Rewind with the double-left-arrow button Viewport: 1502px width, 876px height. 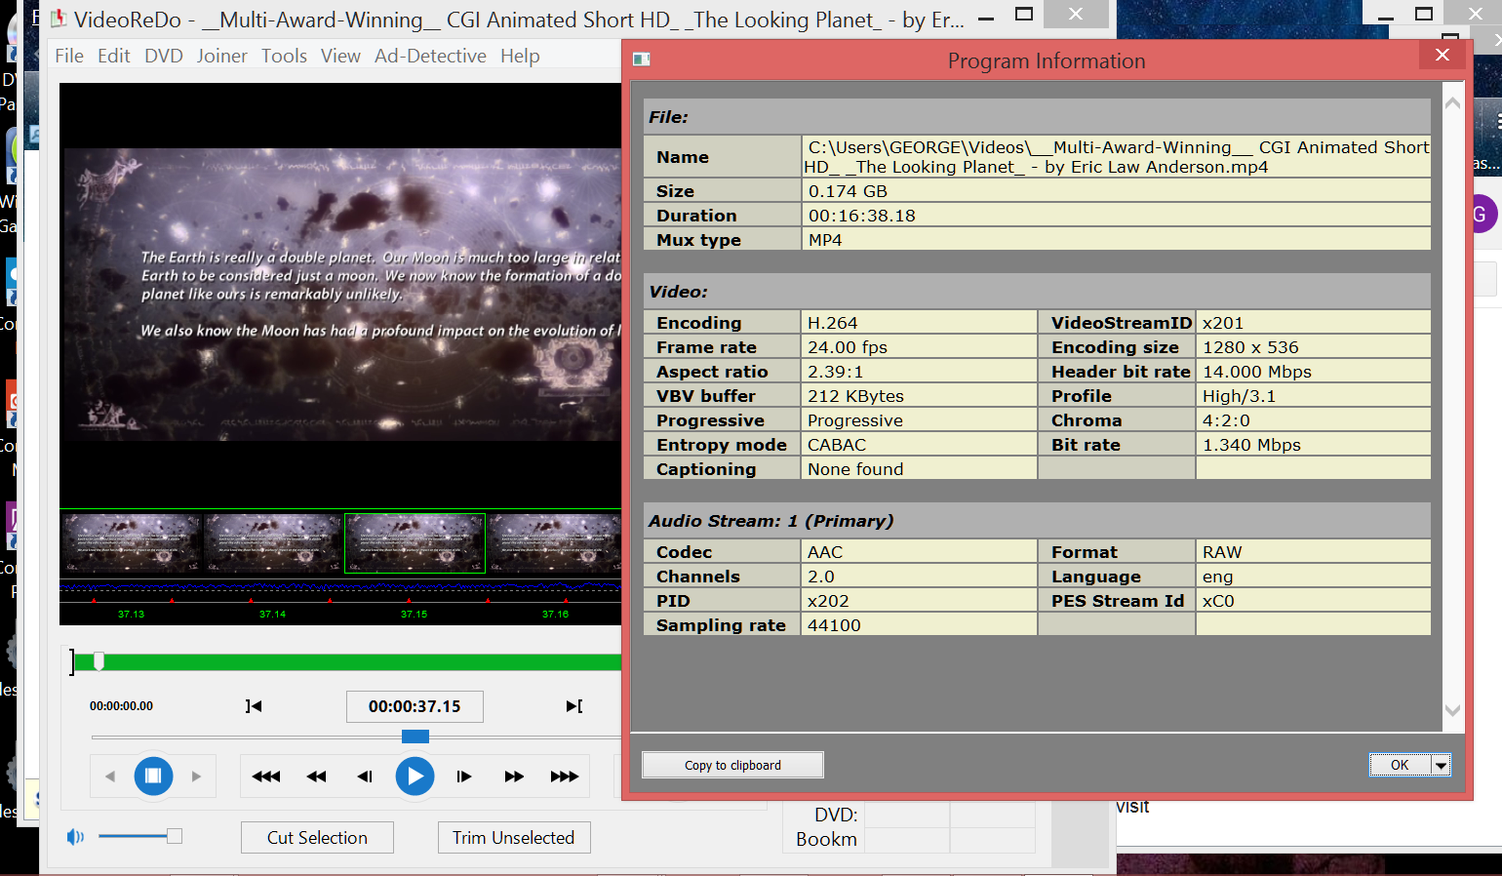click(x=316, y=776)
